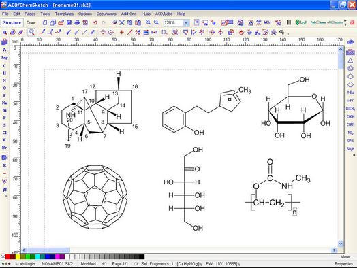
Task: Open the Edit menu
Action: pos(16,14)
